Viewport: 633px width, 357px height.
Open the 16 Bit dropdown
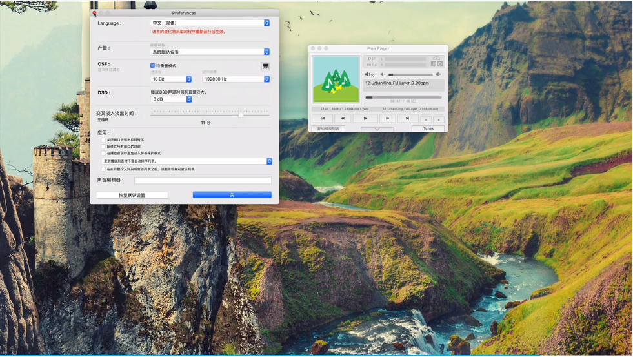[x=171, y=79]
